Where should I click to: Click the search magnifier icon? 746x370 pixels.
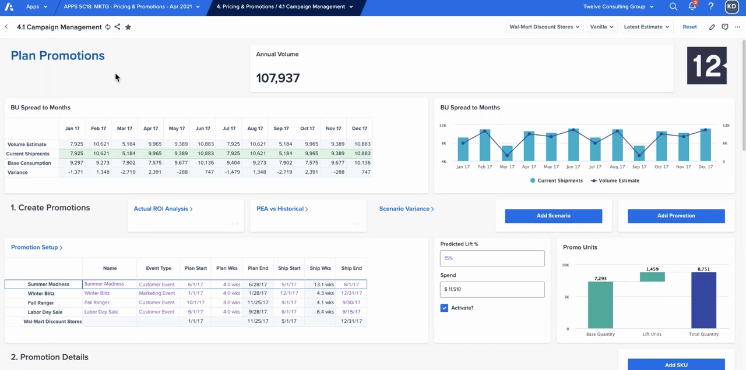(673, 6)
